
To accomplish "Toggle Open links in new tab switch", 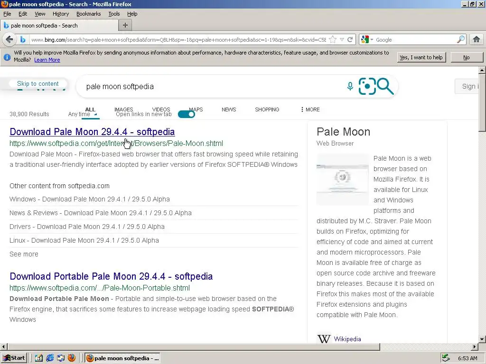I will pyautogui.click(x=186, y=114).
